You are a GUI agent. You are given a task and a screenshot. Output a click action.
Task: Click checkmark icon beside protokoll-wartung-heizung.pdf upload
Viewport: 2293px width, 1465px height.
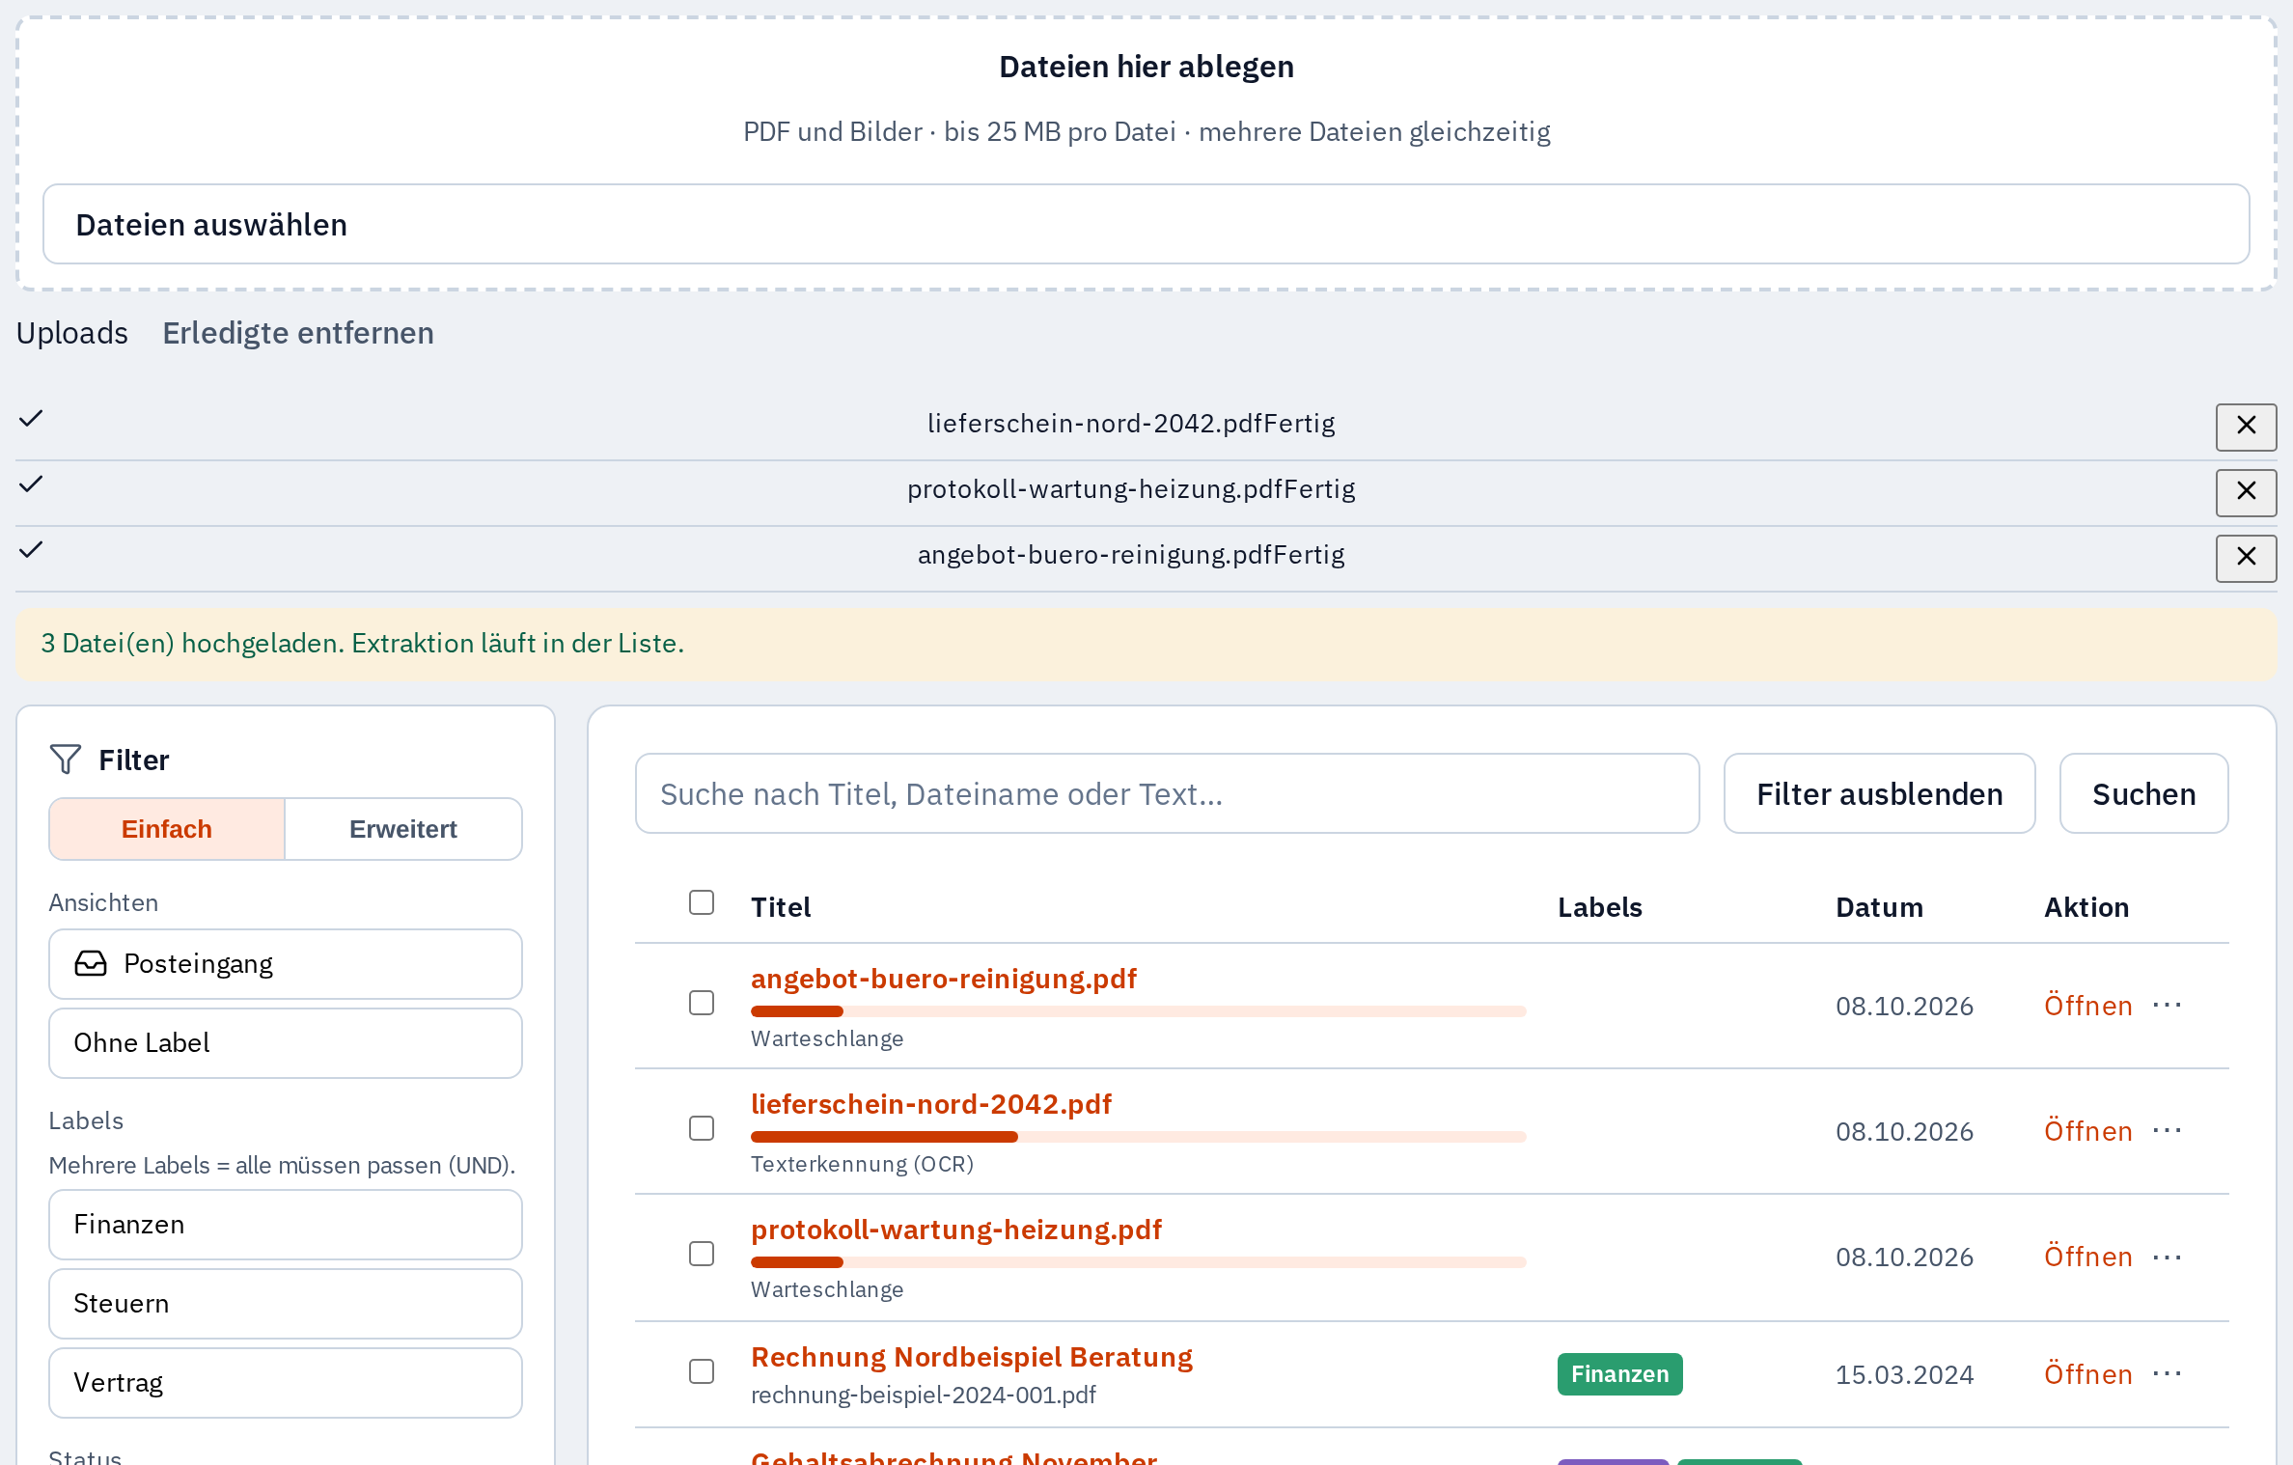point(31,484)
